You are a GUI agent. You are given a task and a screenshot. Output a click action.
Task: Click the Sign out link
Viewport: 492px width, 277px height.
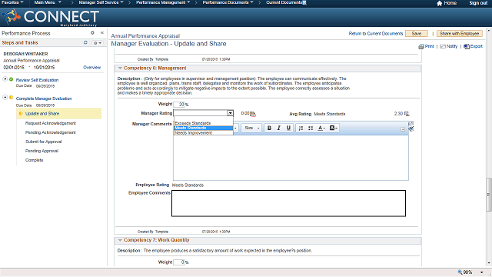478,3
